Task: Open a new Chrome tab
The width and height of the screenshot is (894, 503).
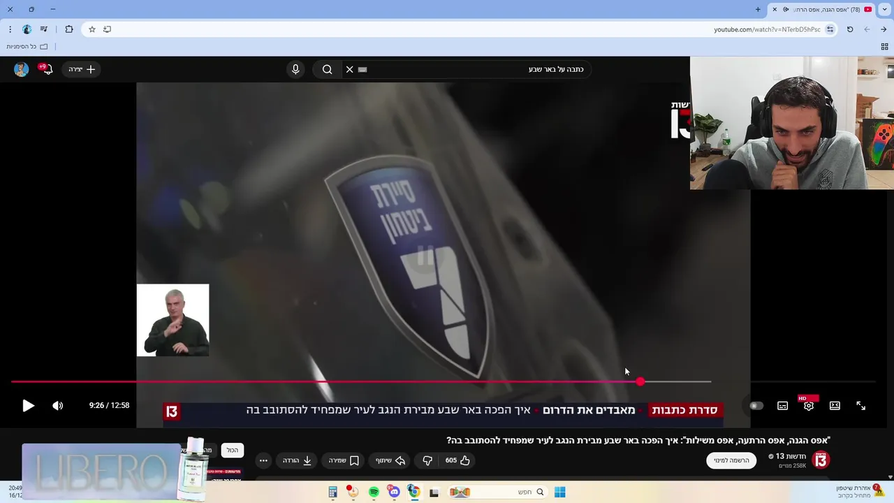Action: [x=758, y=10]
